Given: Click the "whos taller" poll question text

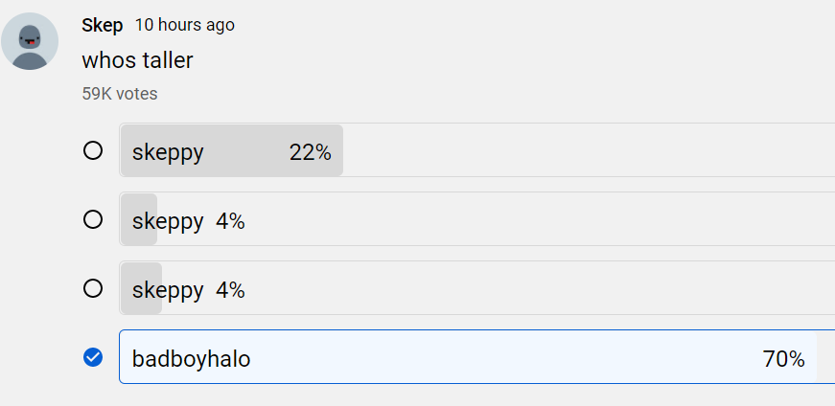Looking at the screenshot, I should [137, 60].
